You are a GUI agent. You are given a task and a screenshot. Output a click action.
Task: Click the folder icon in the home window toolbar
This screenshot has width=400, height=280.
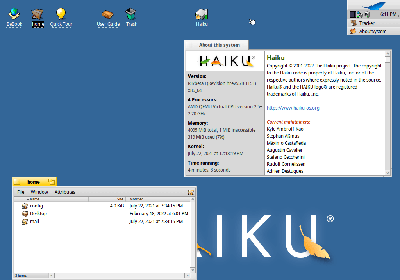pyautogui.click(x=191, y=192)
